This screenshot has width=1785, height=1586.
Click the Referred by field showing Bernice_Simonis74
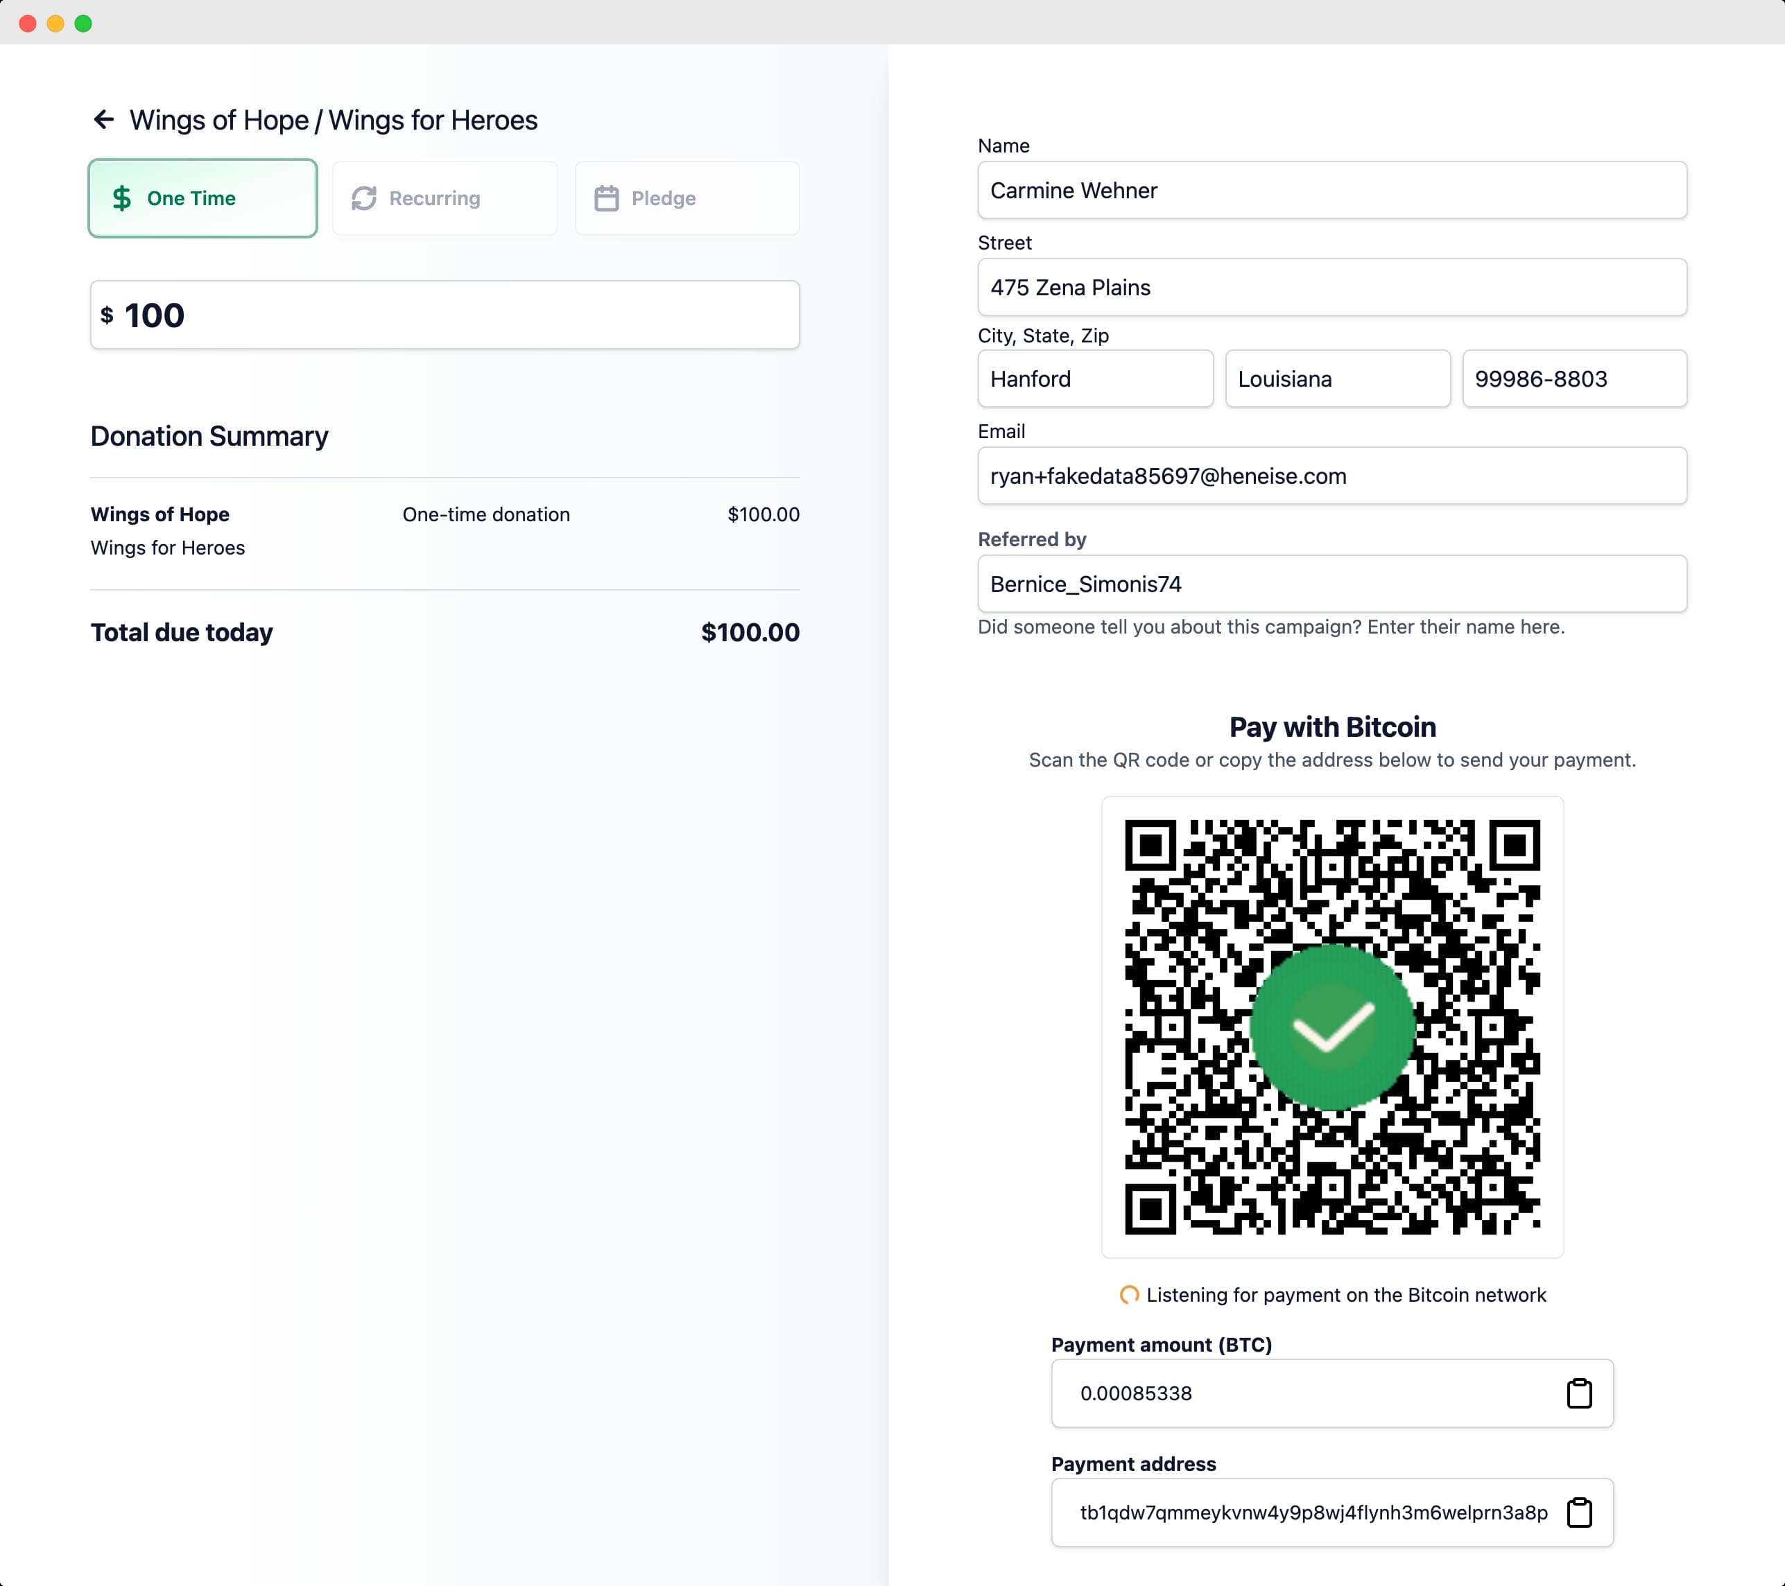[x=1331, y=583]
